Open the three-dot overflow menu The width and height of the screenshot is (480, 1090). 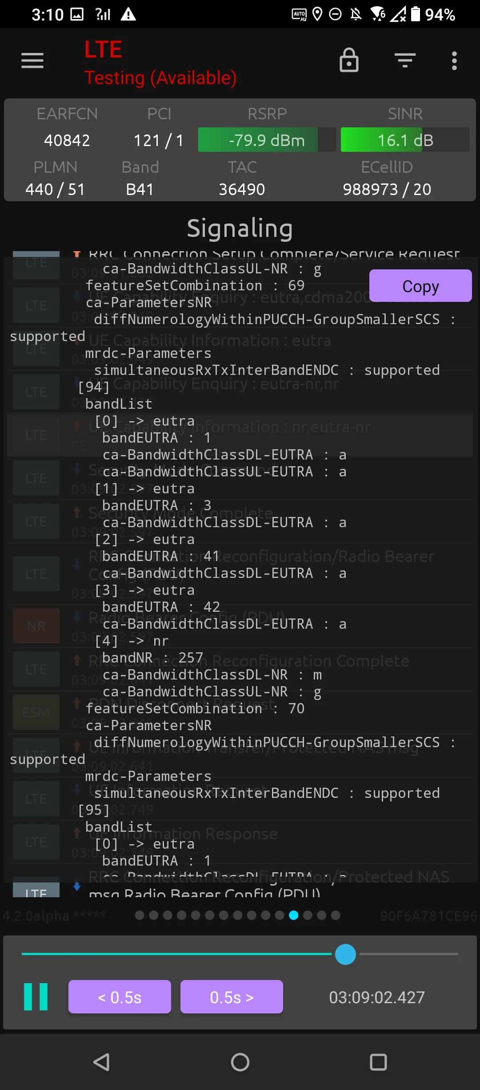coord(454,61)
